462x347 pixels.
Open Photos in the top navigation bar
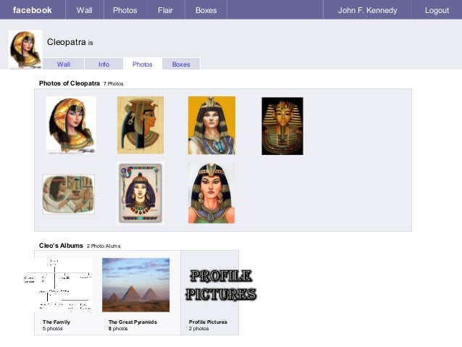[x=125, y=10]
